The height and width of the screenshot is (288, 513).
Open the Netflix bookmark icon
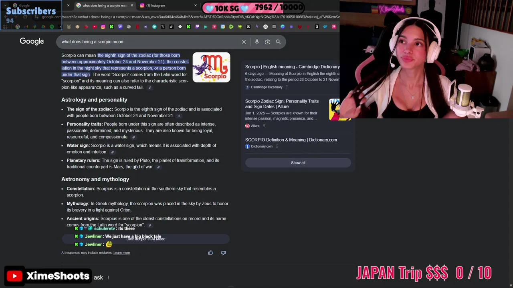[x=137, y=27]
